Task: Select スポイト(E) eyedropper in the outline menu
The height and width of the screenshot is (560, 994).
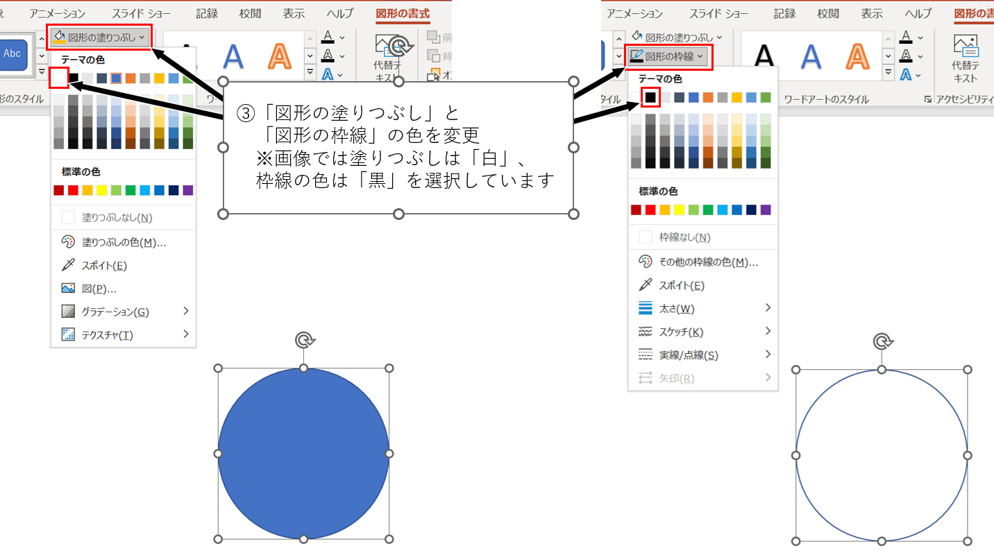Action: point(702,285)
